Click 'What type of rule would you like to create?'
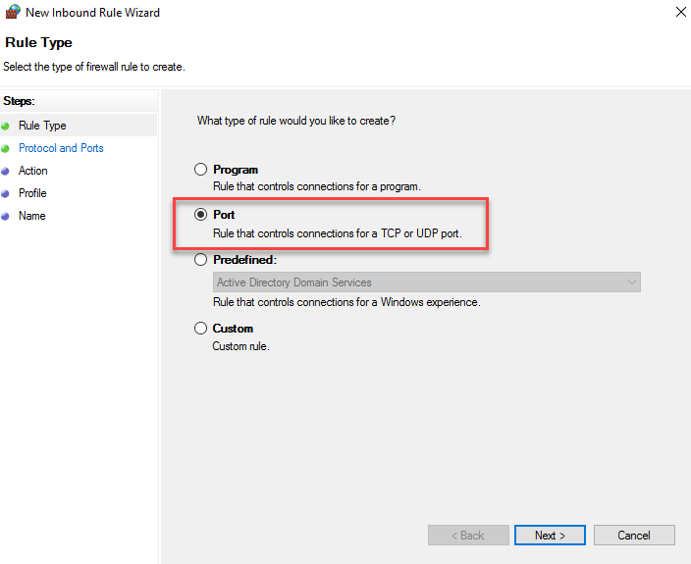The image size is (691, 564). tap(296, 121)
